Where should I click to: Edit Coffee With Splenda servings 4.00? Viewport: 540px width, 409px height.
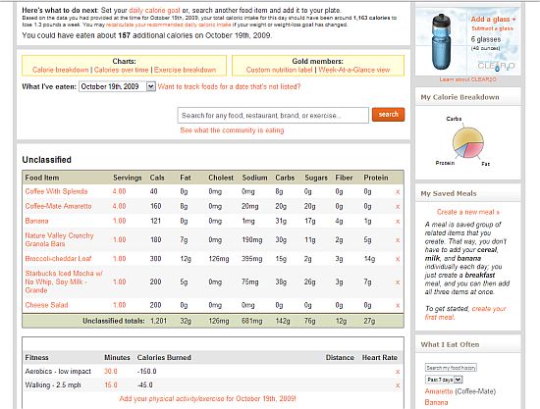[119, 191]
